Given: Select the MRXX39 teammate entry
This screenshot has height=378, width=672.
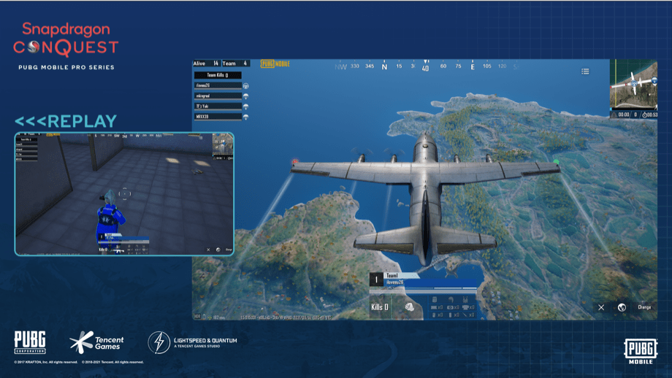Looking at the screenshot, I should [218, 117].
